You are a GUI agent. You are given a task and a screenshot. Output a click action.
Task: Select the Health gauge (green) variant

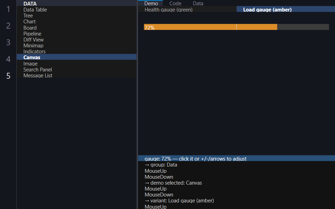pos(187,10)
